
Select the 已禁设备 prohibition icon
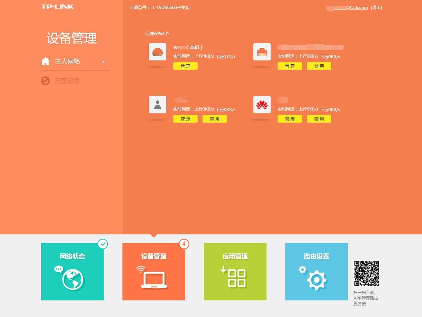[45, 80]
